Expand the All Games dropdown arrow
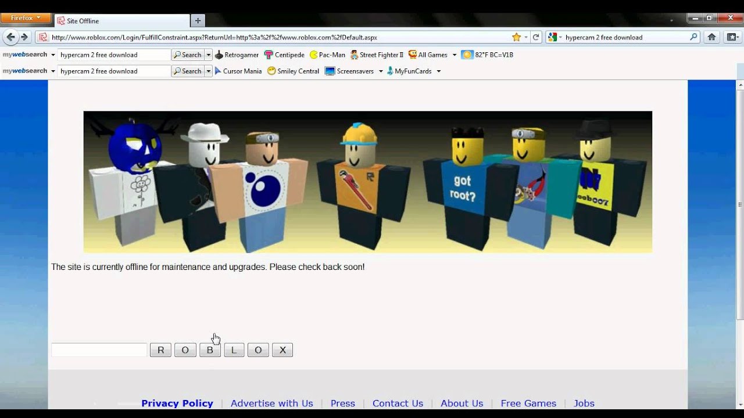744x418 pixels. pos(455,55)
